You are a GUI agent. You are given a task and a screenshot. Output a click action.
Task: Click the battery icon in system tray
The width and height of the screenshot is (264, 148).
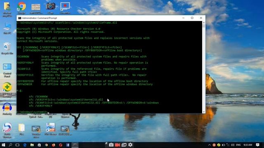tap(224, 145)
